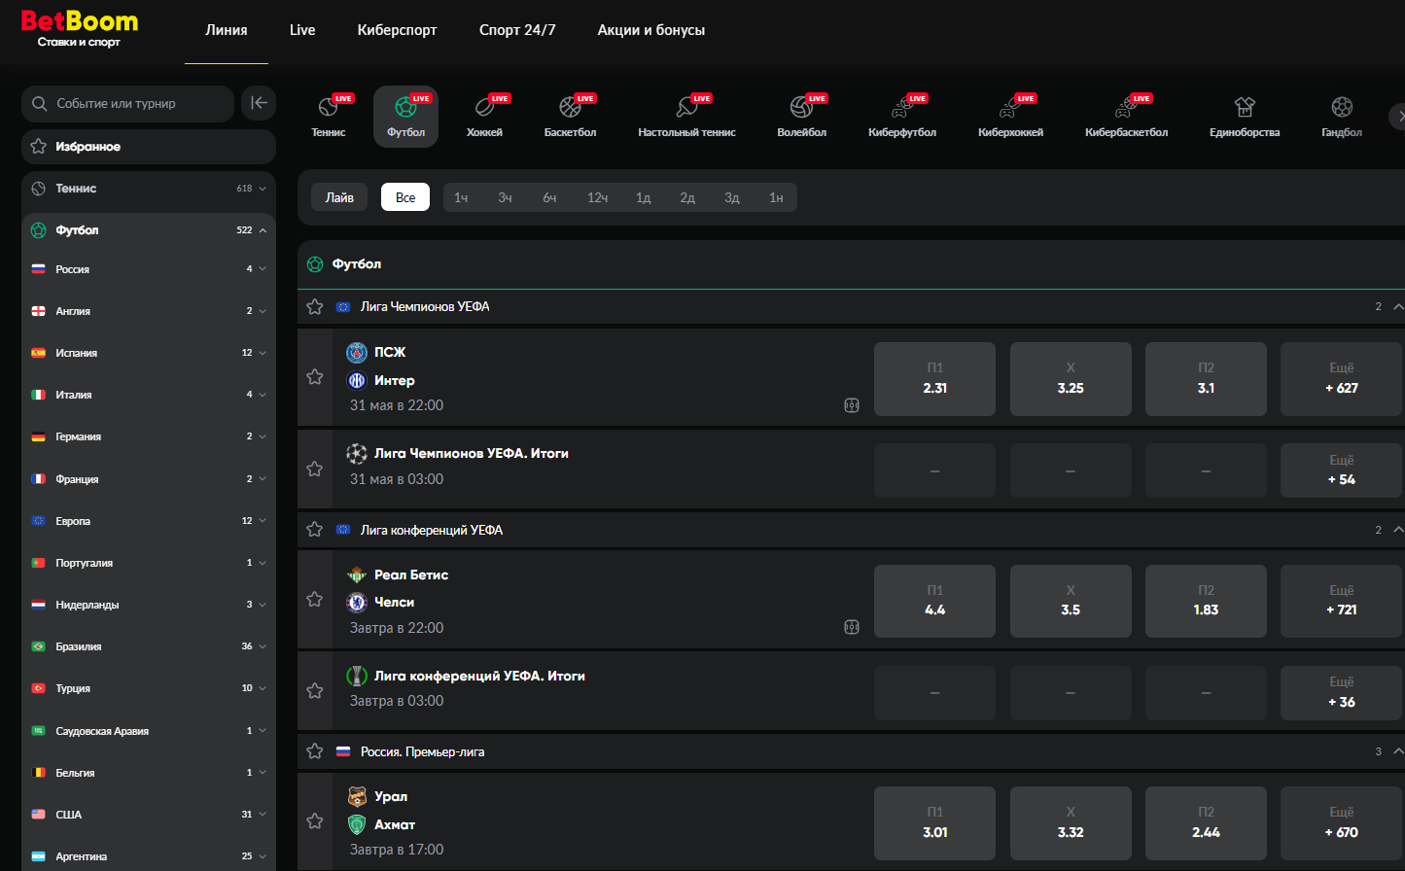Open Ещё +54 Champions League outrights
This screenshot has height=871, width=1405.
click(x=1342, y=470)
